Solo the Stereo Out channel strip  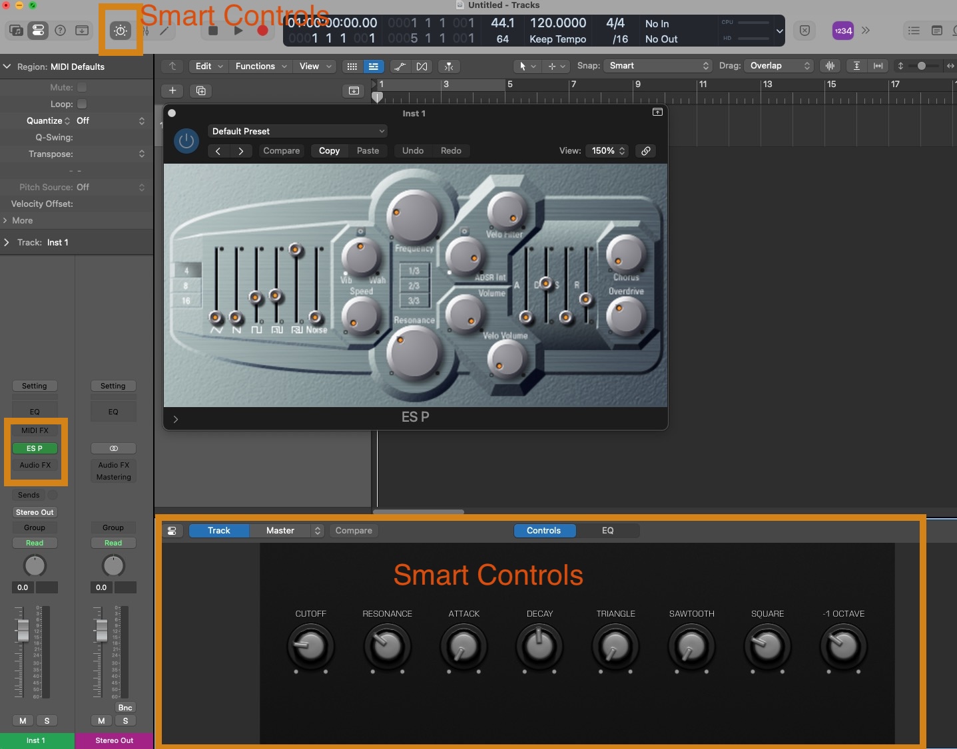tap(125, 720)
